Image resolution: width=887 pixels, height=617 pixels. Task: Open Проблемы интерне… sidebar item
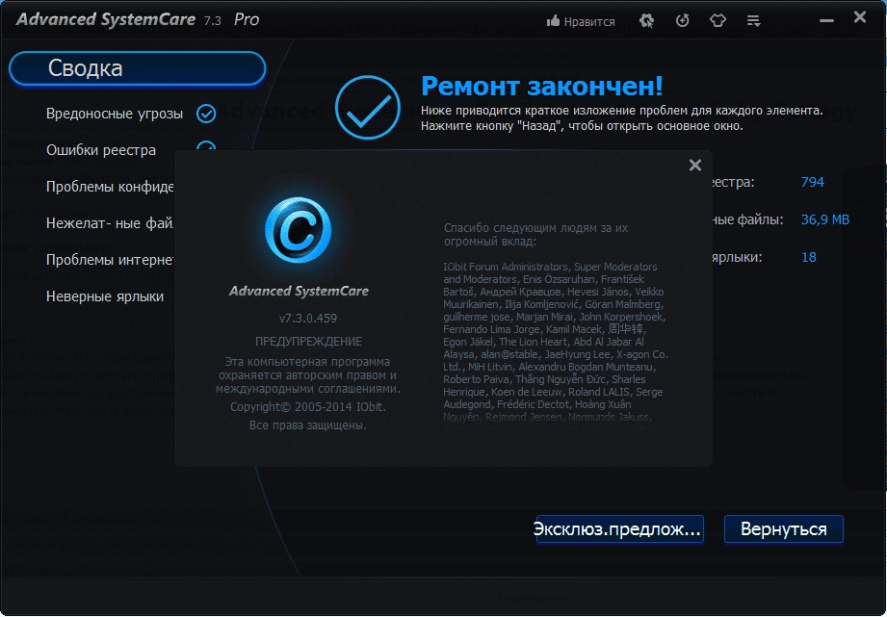coord(110,260)
